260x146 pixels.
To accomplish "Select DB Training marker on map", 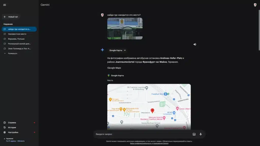I will click(x=147, y=88).
